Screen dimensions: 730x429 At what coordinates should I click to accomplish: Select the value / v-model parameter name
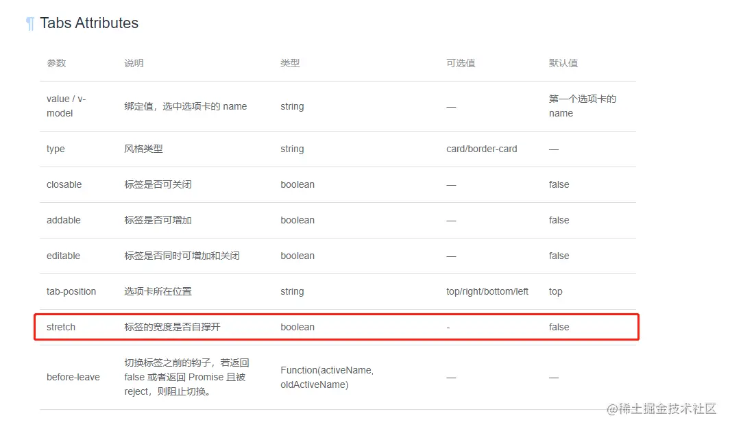point(64,106)
